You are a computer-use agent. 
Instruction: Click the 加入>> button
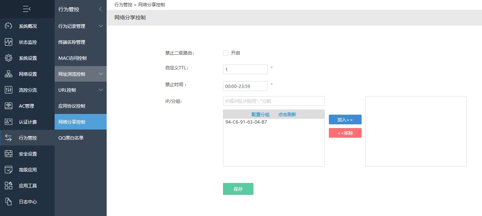pyautogui.click(x=345, y=120)
